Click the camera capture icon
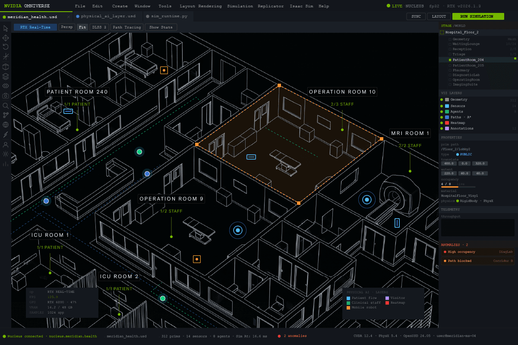Image resolution: width=518 pixels, height=345 pixels. [6, 96]
